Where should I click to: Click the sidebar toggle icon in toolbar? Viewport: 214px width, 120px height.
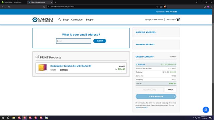coord(205,7)
